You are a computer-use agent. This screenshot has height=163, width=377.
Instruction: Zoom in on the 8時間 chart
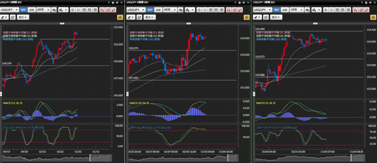tap(72, 10)
